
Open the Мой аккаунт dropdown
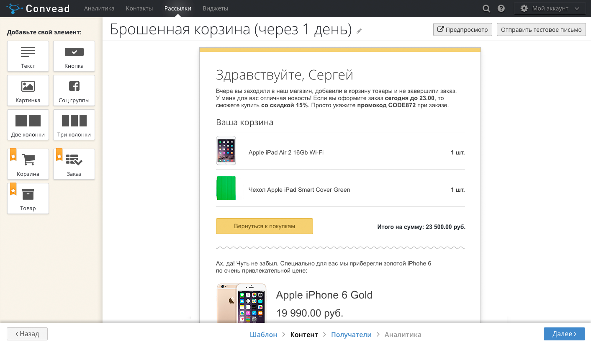pos(550,8)
